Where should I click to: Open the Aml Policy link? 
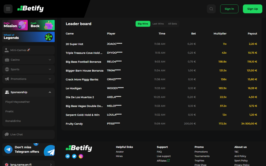pyautogui.click(x=240, y=156)
